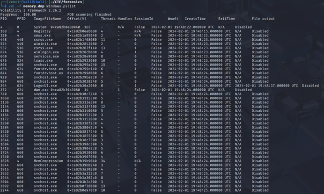
Task: Click the memory.dmp filename in the command
Action: coord(34,6)
